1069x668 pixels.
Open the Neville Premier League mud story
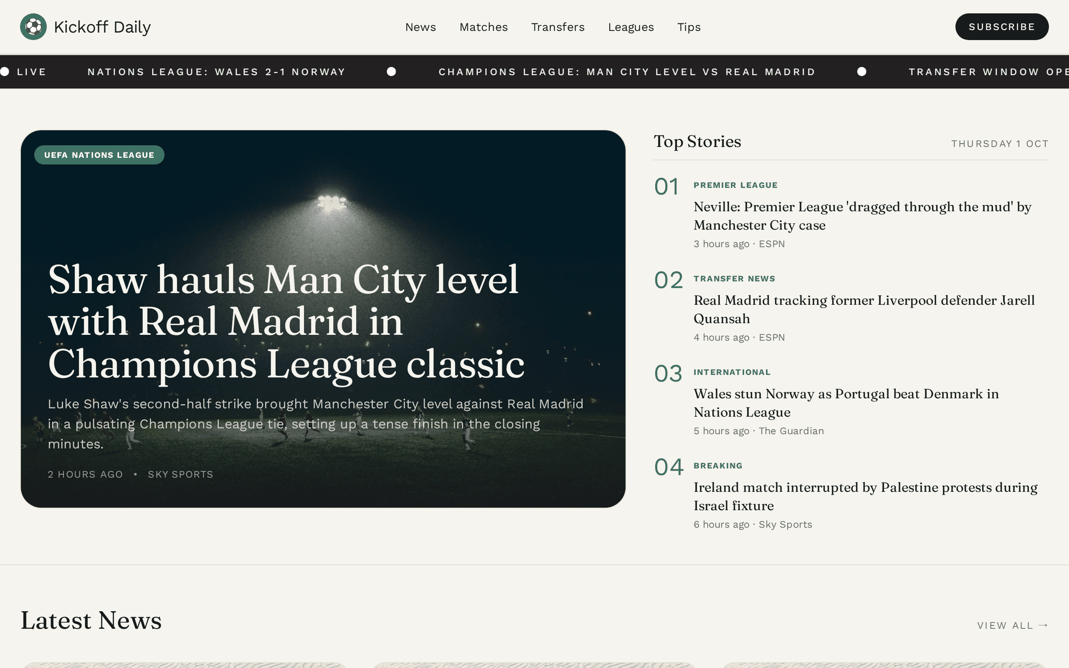(x=862, y=216)
